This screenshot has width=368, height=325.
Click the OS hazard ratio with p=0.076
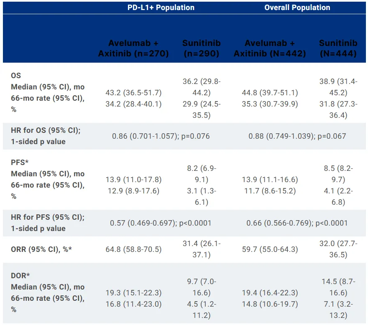coord(161,136)
